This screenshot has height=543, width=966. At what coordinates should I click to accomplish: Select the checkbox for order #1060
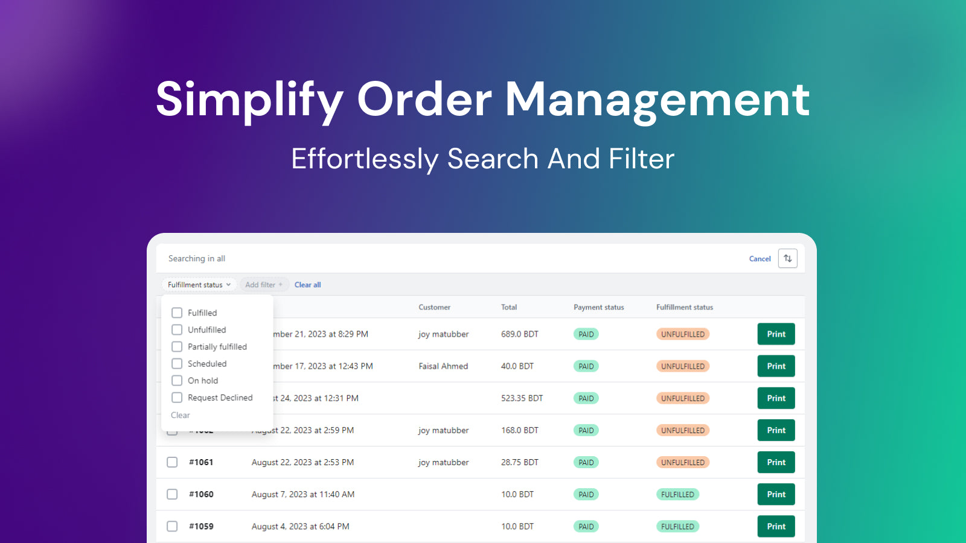172,494
